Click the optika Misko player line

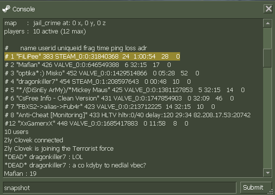(x=102, y=73)
